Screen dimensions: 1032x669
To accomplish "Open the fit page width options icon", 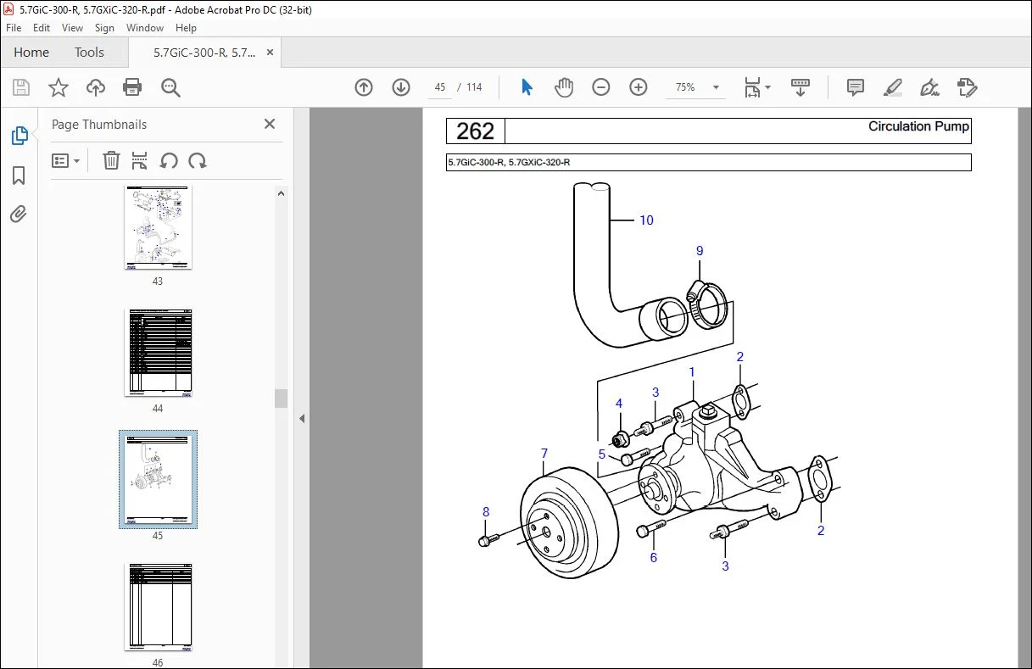I will tap(756, 87).
